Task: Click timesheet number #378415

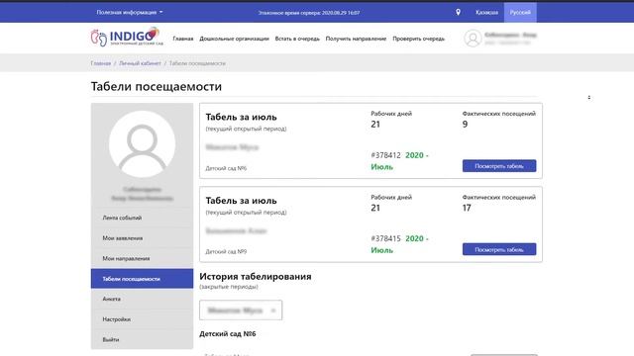Action: [385, 239]
